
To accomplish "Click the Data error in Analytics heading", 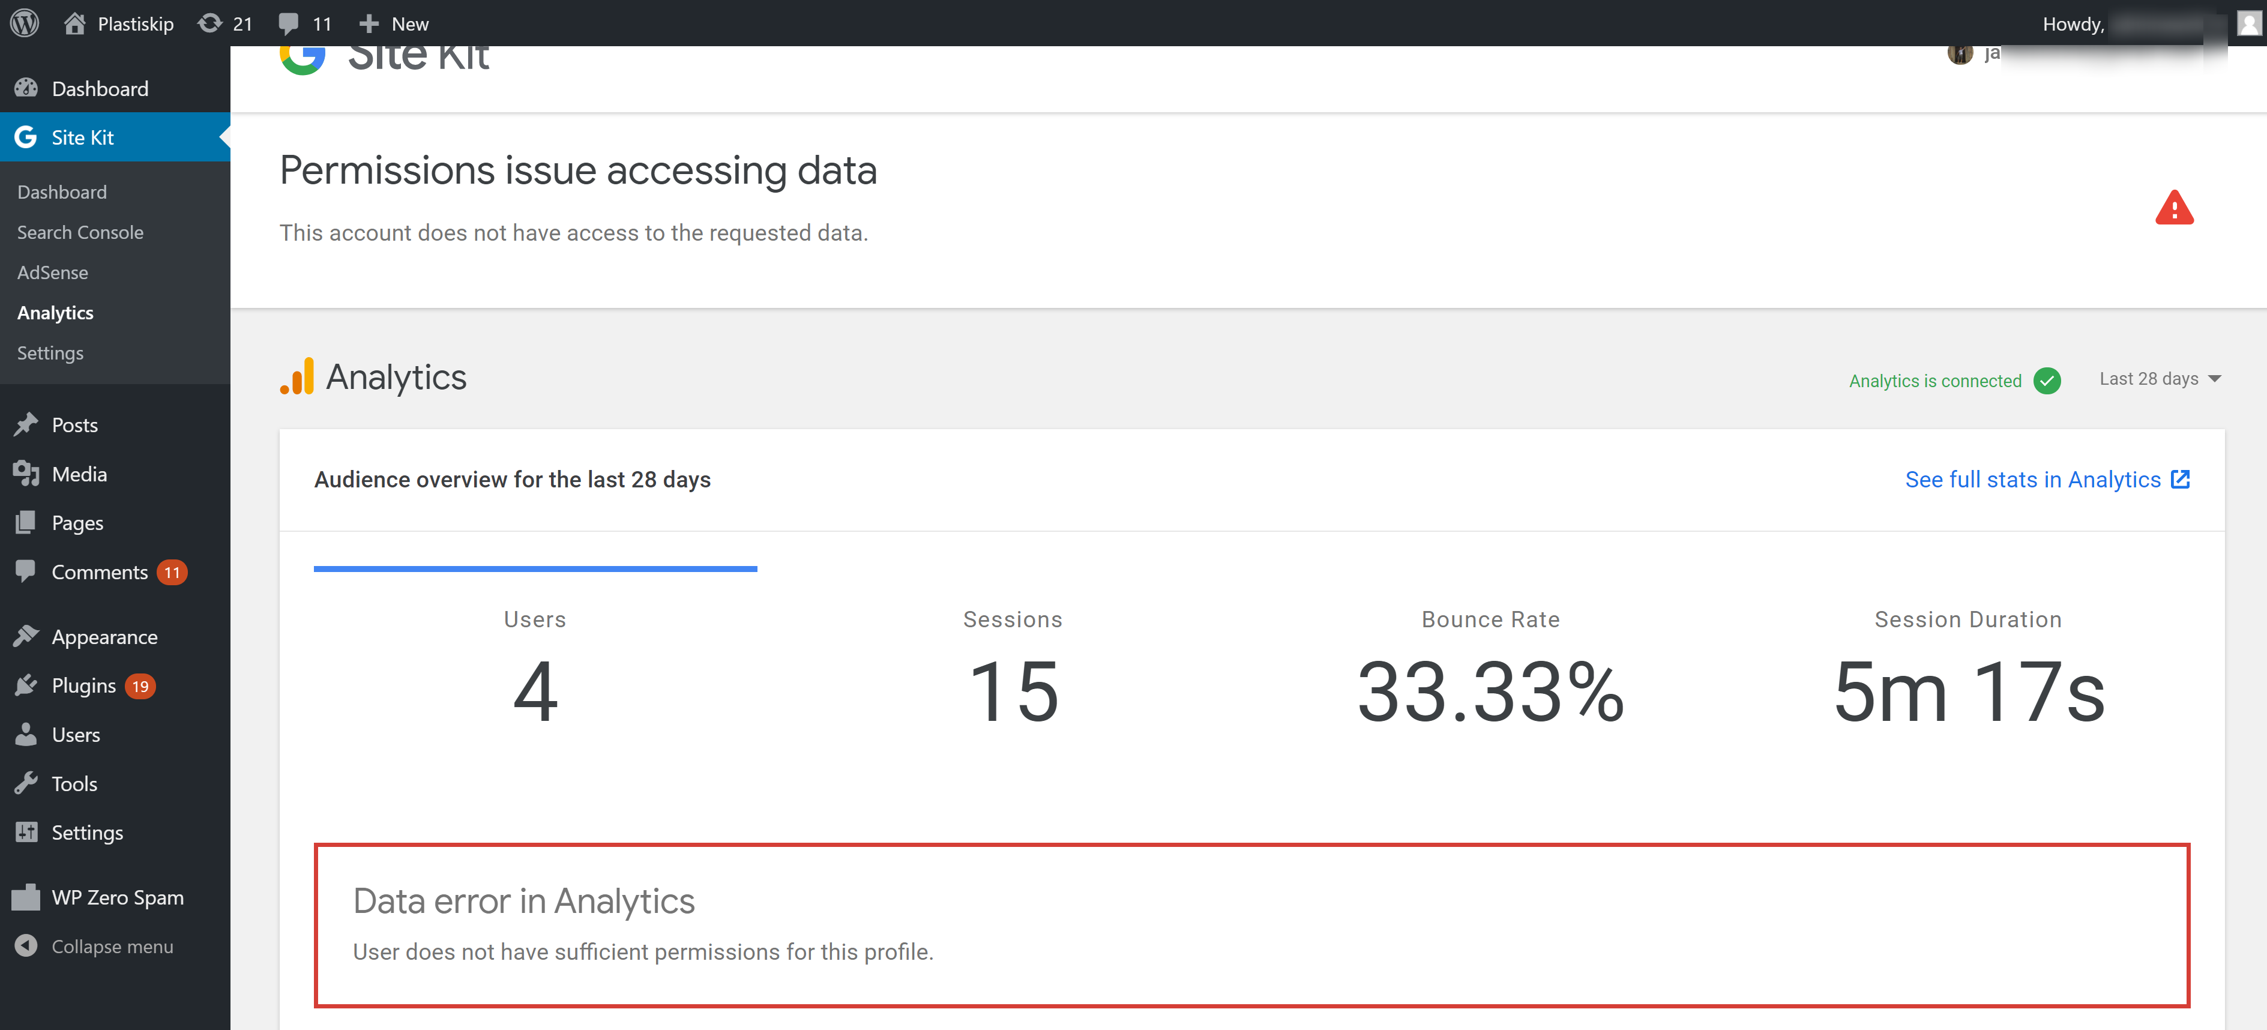I will (523, 900).
